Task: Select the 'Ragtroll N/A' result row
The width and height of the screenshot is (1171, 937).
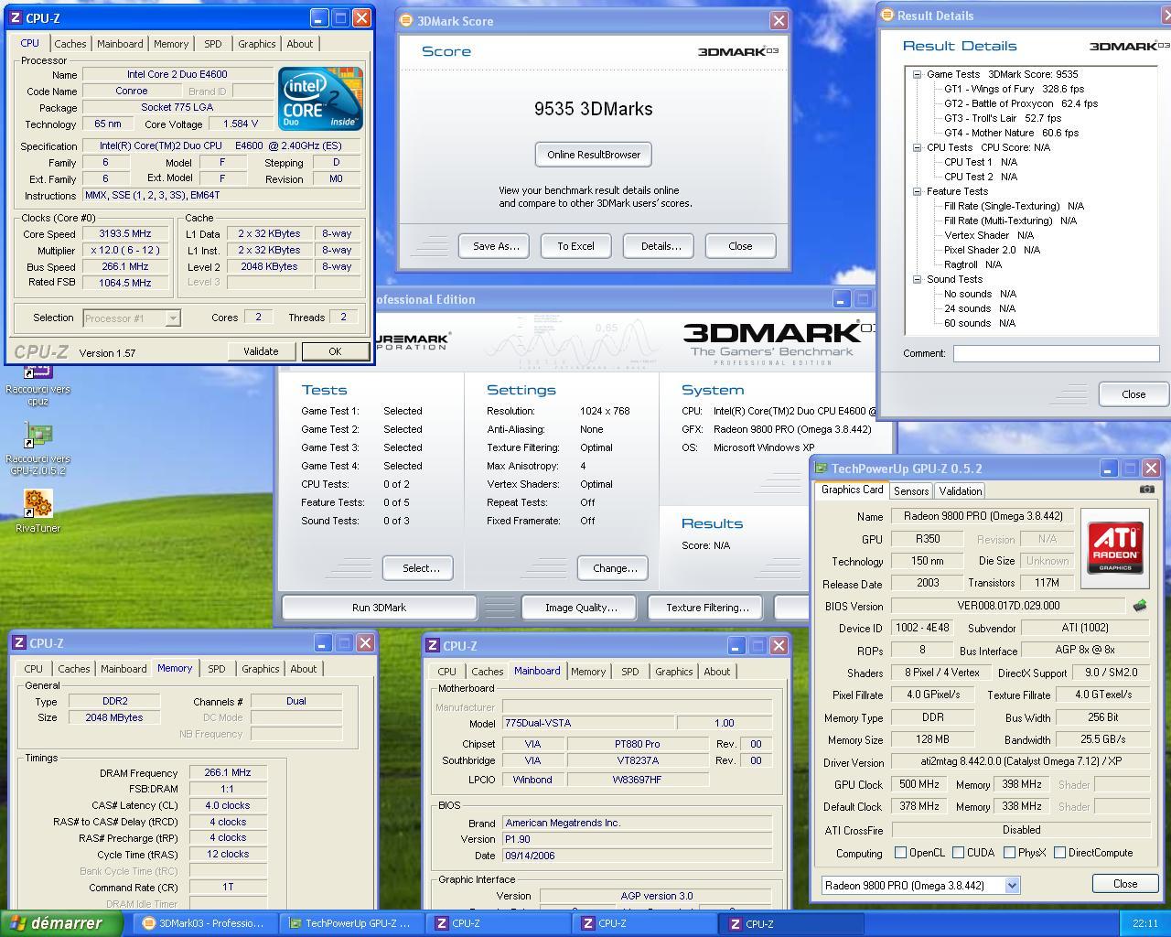Action: 972,264
